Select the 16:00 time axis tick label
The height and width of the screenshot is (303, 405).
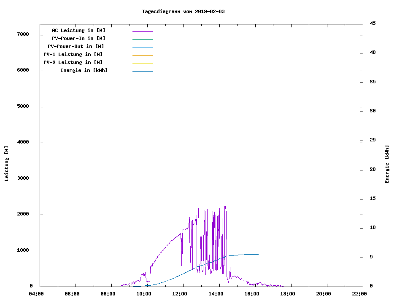click(x=251, y=294)
